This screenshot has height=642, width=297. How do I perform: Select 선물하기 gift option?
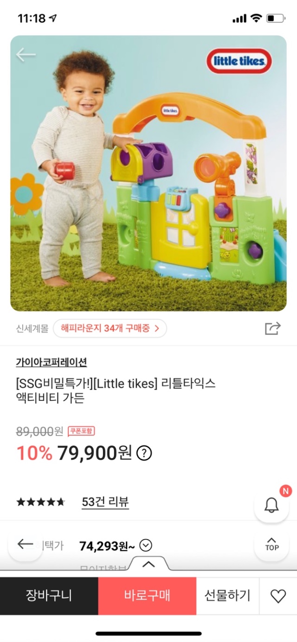coord(227,596)
